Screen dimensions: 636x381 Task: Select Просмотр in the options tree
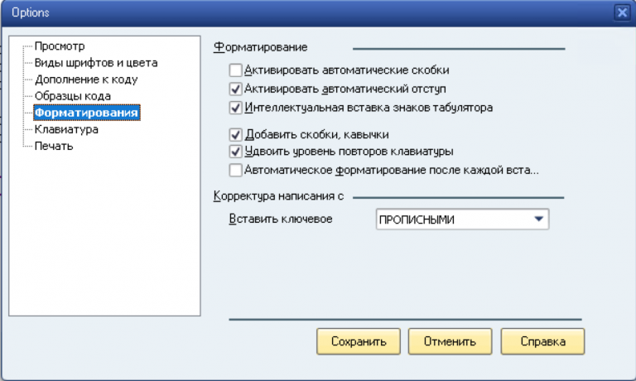coord(60,46)
